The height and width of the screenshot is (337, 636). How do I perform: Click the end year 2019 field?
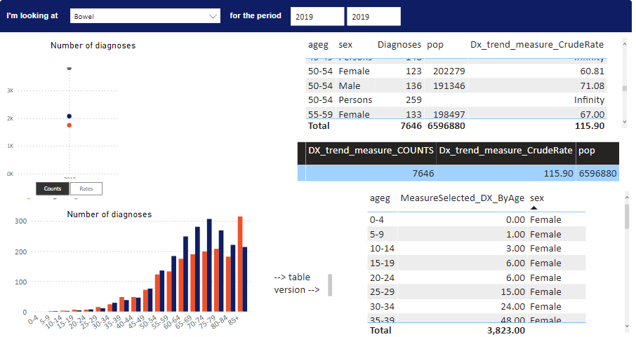pyautogui.click(x=373, y=16)
